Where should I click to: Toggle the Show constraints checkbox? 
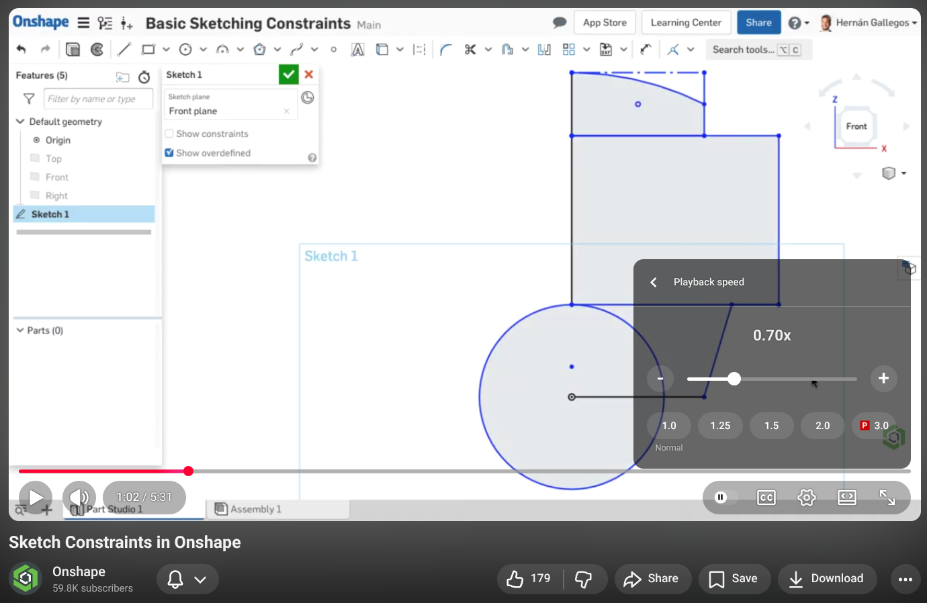click(x=169, y=134)
